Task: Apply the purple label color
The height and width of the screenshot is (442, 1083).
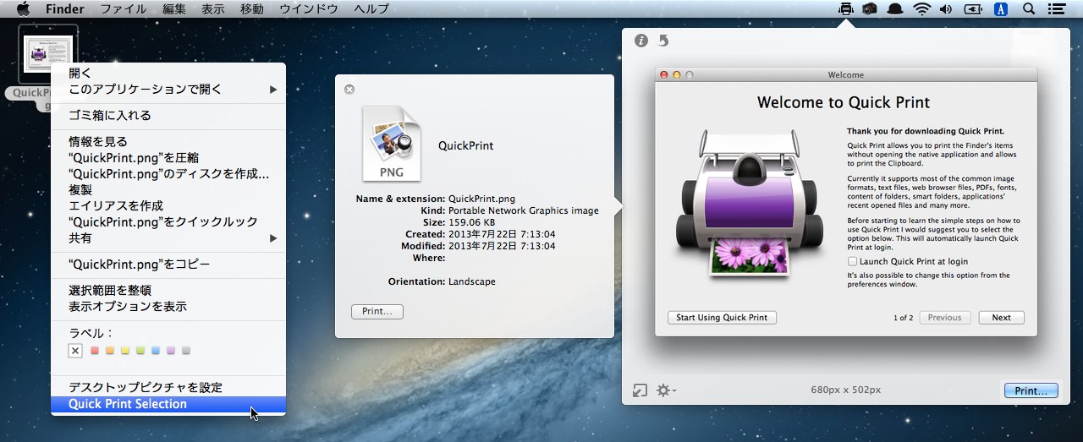Action: pyautogui.click(x=171, y=351)
